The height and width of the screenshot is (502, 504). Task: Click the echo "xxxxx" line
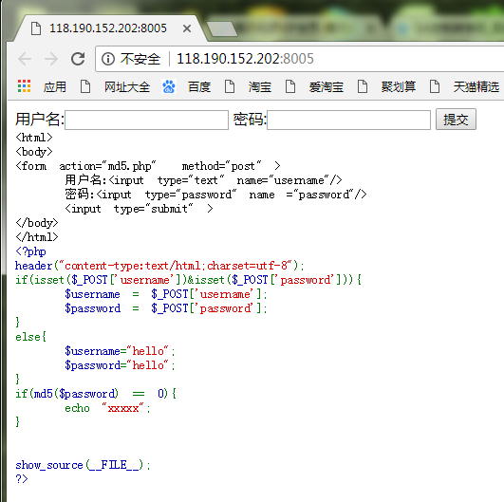(107, 408)
